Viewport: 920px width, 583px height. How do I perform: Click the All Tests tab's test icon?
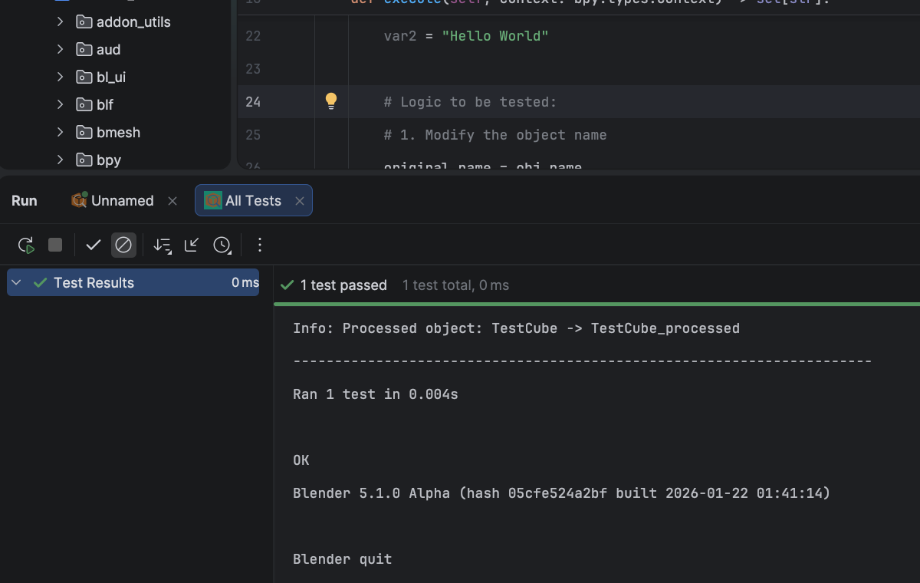(213, 200)
